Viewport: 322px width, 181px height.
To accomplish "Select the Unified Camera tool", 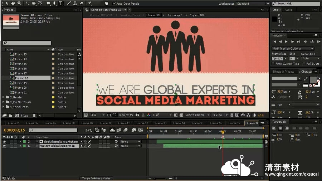I will click(x=34, y=3).
